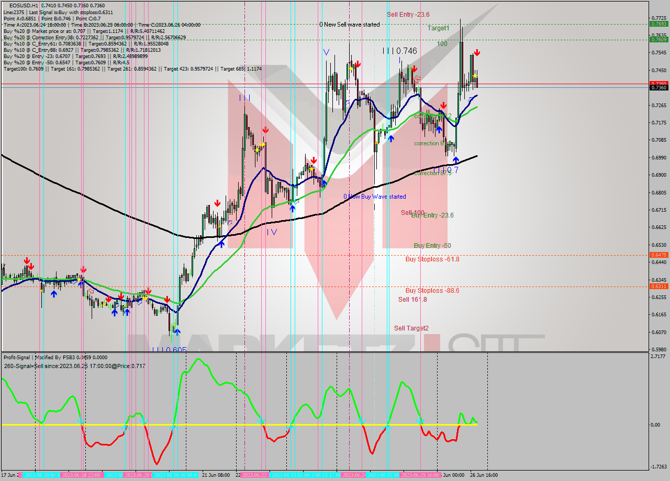Screen dimensions: 670x481
Task: Click the Sell Target2 label
Action: (411, 328)
